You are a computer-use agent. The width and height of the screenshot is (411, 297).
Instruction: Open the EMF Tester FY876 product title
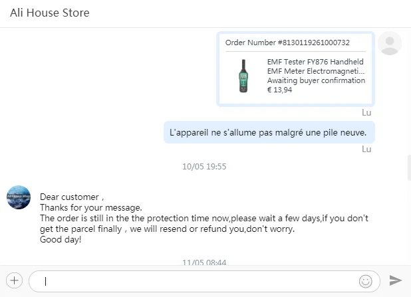316,66
